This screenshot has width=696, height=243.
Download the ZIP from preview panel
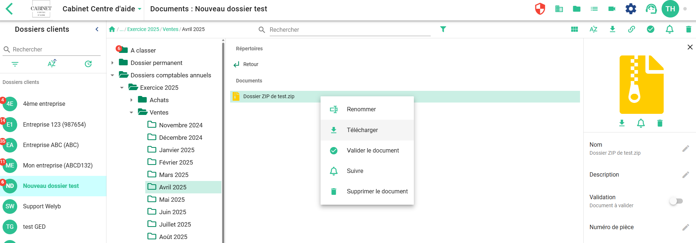click(x=622, y=123)
